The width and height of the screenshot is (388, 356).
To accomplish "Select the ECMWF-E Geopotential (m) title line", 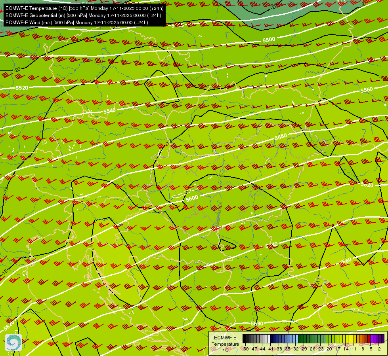I will point(83,15).
